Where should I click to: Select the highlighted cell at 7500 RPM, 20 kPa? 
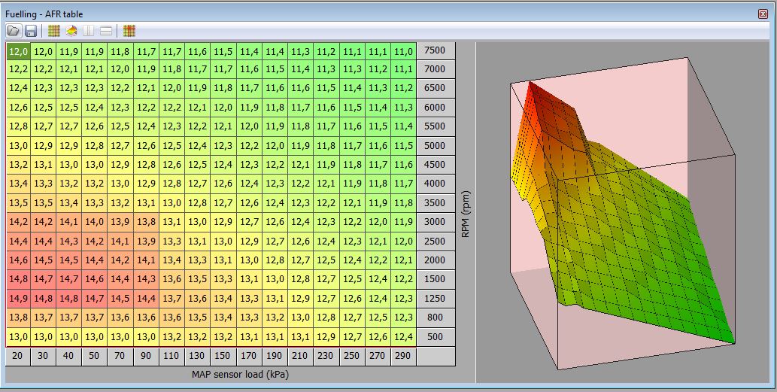pyautogui.click(x=18, y=51)
